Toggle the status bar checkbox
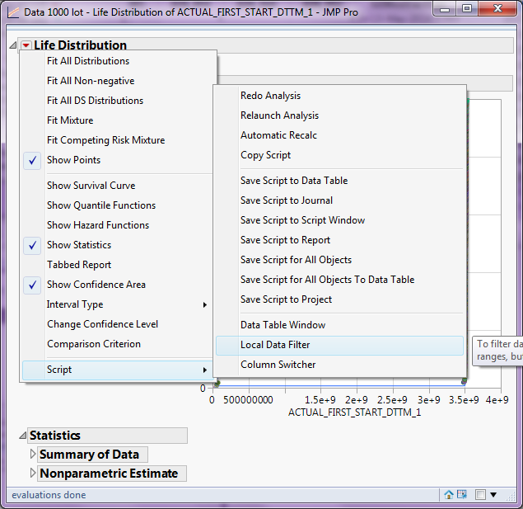523x509 pixels. click(480, 495)
